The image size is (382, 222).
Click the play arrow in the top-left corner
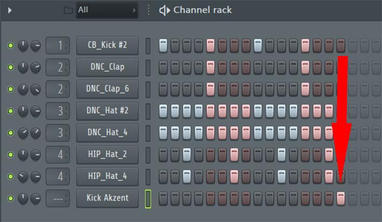[x=10, y=10]
